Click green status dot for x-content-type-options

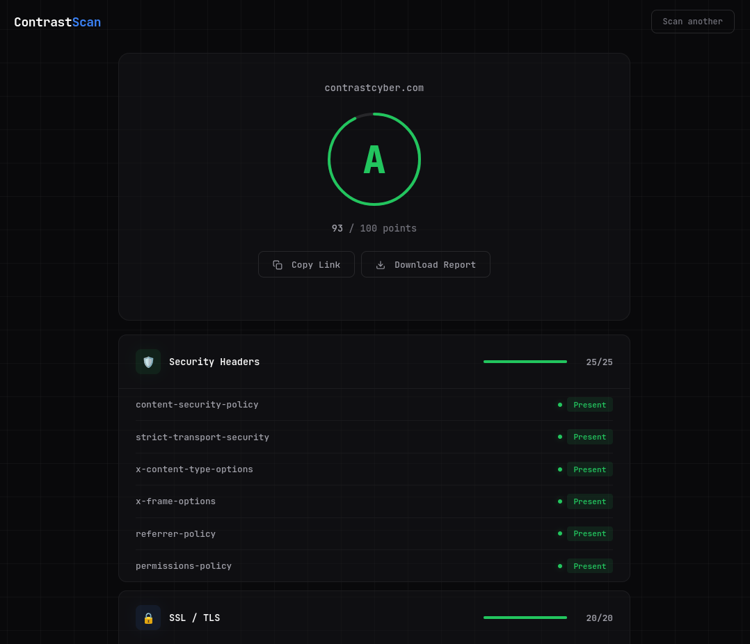560,469
